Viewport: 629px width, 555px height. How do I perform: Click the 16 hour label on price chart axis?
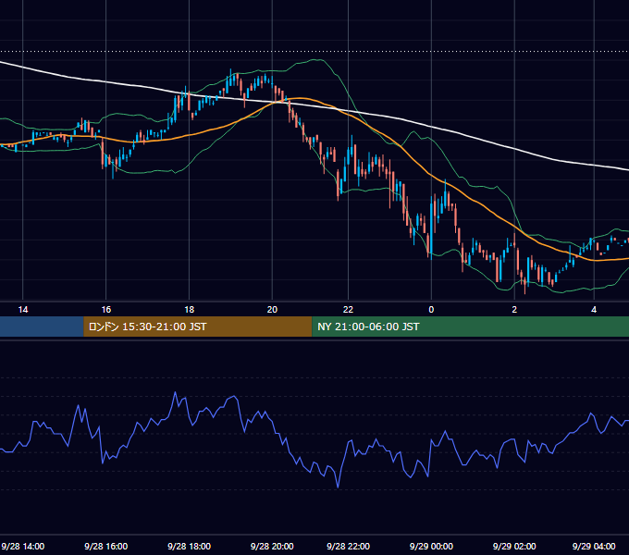tap(105, 310)
